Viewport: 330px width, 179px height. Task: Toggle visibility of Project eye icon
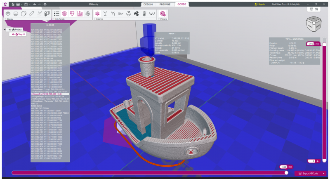click(x=10, y=30)
